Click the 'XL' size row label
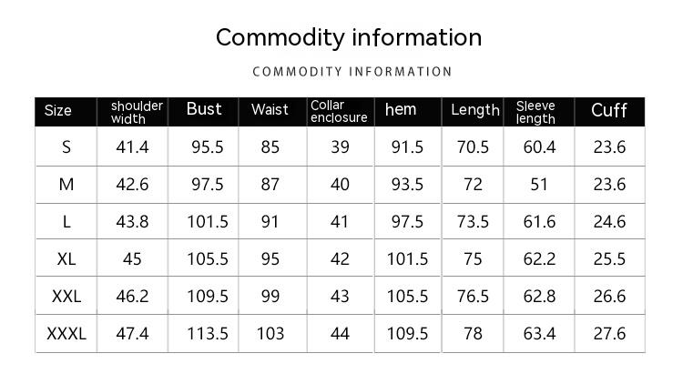 coord(66,259)
